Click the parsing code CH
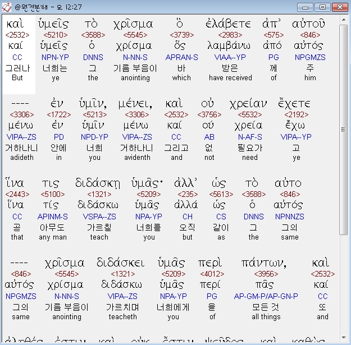 coord(188,217)
